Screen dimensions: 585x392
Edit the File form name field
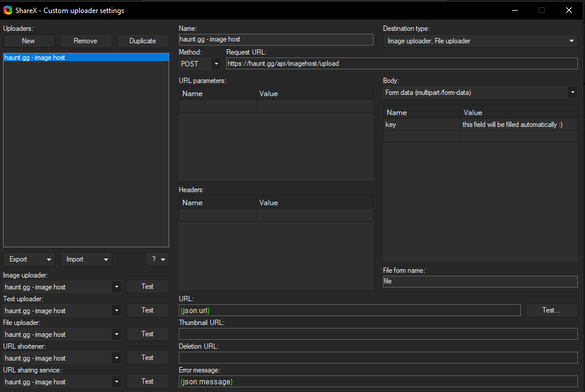point(479,281)
